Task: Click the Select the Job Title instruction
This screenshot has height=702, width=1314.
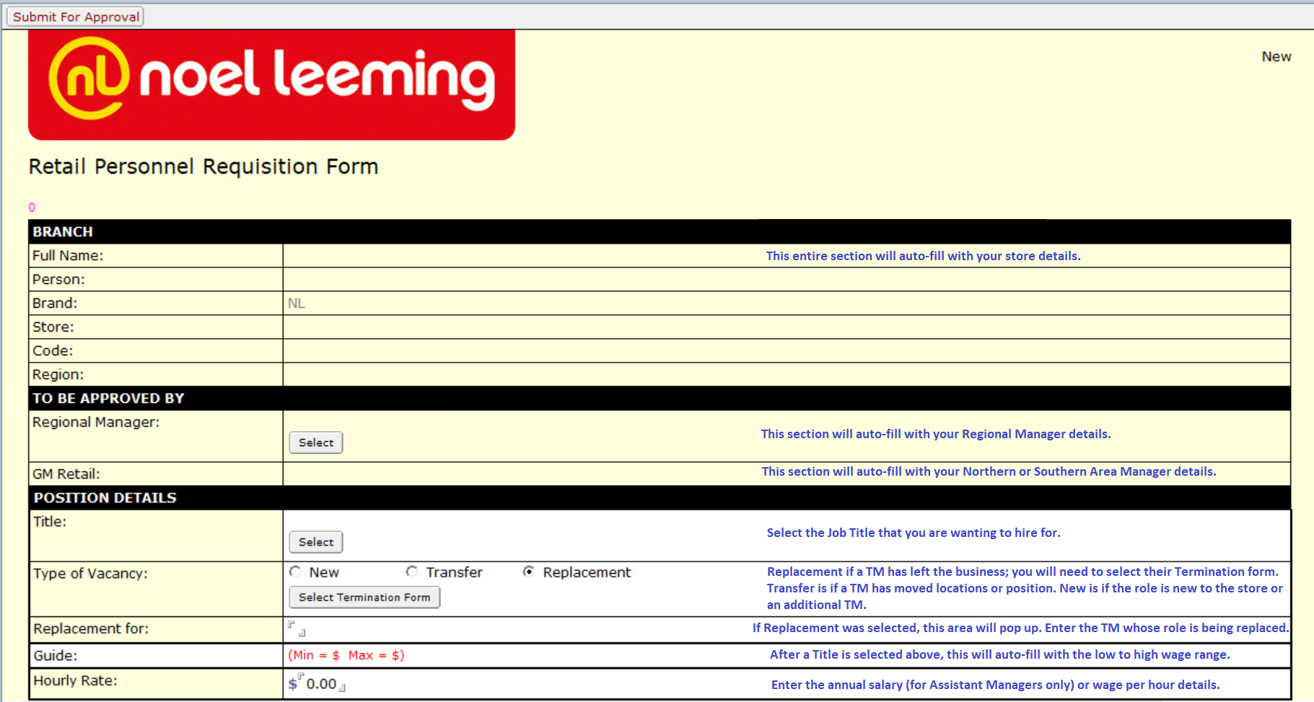Action: (x=914, y=533)
